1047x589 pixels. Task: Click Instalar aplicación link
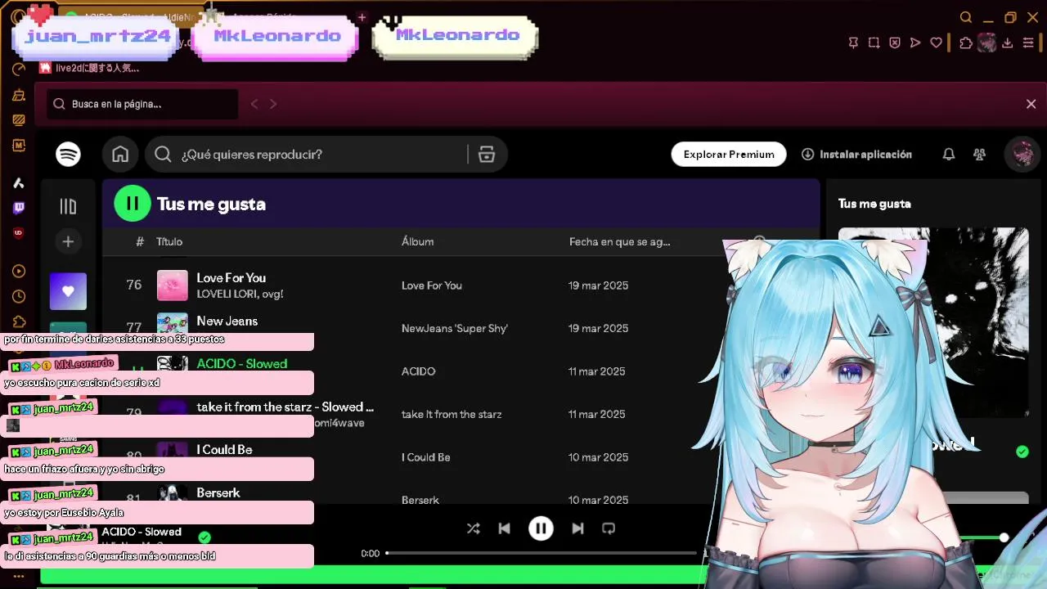coord(856,154)
